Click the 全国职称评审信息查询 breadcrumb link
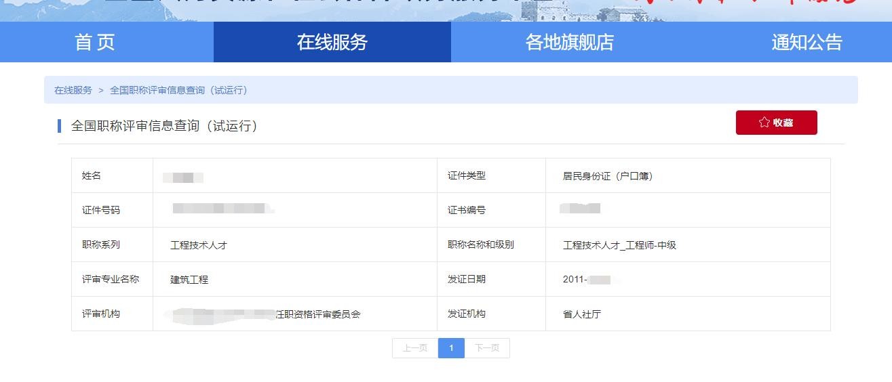 [x=178, y=90]
